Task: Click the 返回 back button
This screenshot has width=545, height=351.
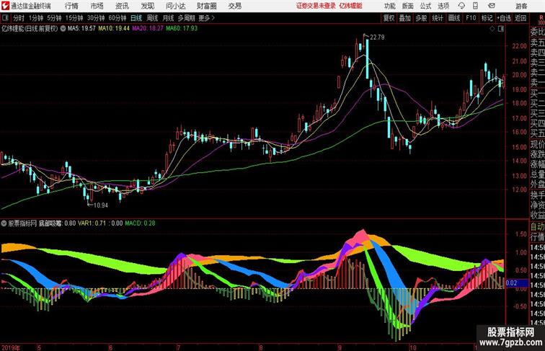Action: click(x=520, y=18)
